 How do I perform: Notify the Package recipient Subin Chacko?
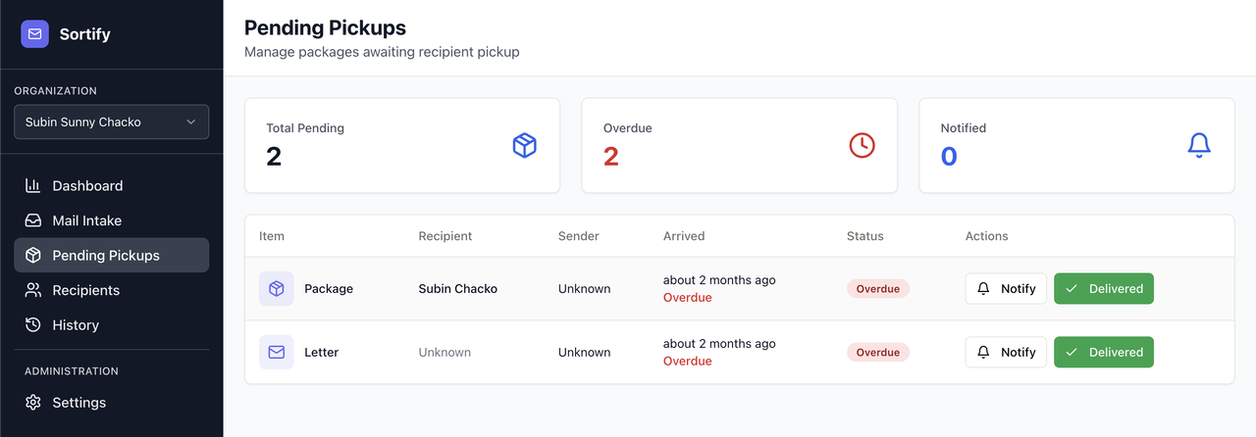(1006, 289)
